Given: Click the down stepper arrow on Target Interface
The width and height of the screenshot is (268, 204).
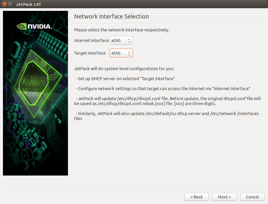Looking at the screenshot, I should click(x=129, y=54).
